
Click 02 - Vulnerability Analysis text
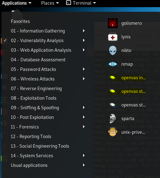pyautogui.click(x=37, y=41)
